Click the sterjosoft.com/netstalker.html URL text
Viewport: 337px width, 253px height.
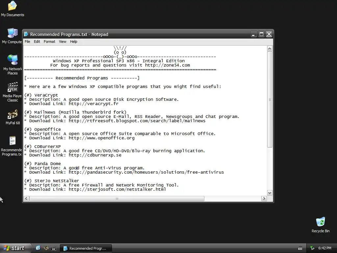[x=117, y=189]
